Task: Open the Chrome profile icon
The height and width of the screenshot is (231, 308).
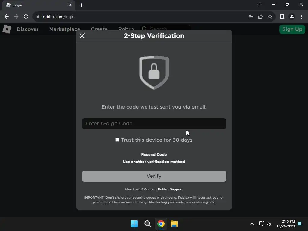Action: coord(292,17)
